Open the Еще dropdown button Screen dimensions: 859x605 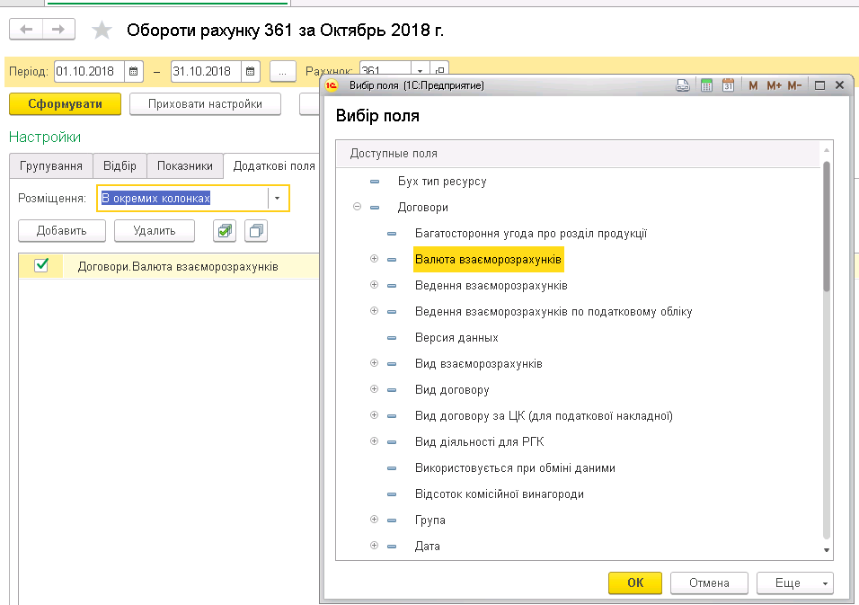(795, 583)
